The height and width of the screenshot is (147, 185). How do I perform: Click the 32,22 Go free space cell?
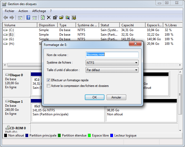pyautogui.click(x=153, y=35)
